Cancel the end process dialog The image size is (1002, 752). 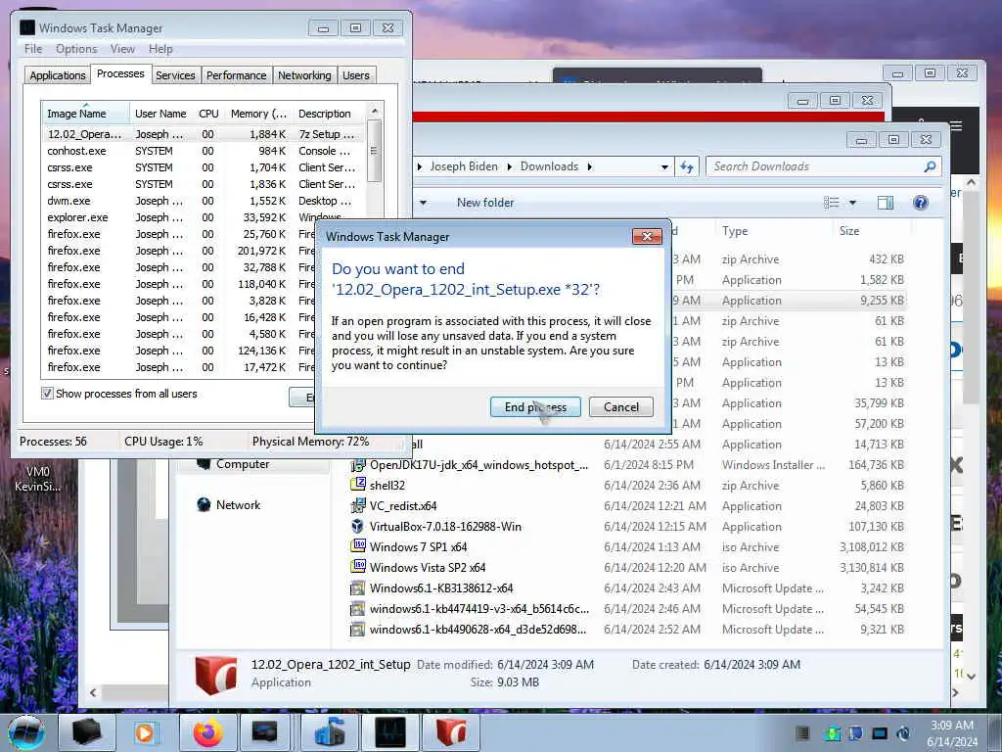(620, 406)
